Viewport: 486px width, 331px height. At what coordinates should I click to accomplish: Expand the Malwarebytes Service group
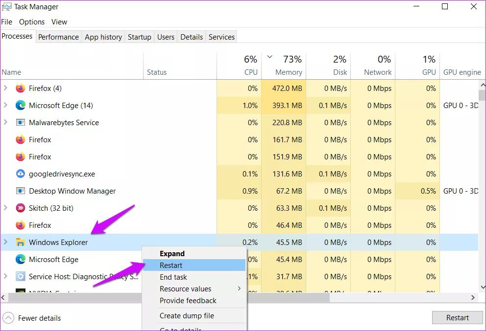pyautogui.click(x=5, y=122)
